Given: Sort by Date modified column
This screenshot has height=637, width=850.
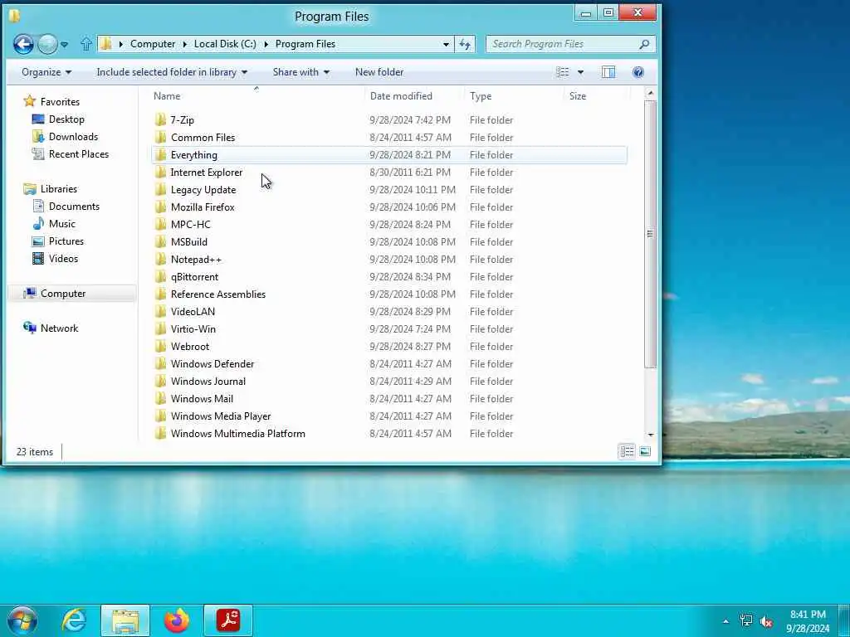Looking at the screenshot, I should point(401,96).
